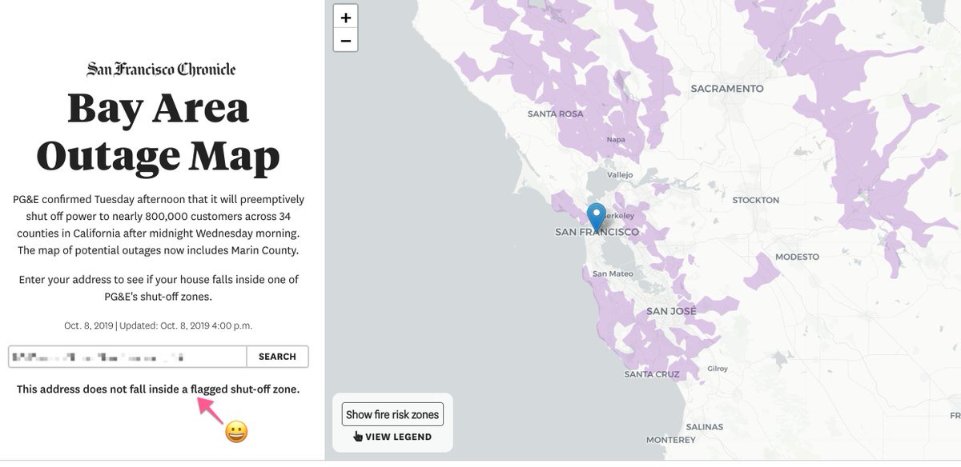Click the blue location pin marker
961x467 pixels.
[597, 218]
